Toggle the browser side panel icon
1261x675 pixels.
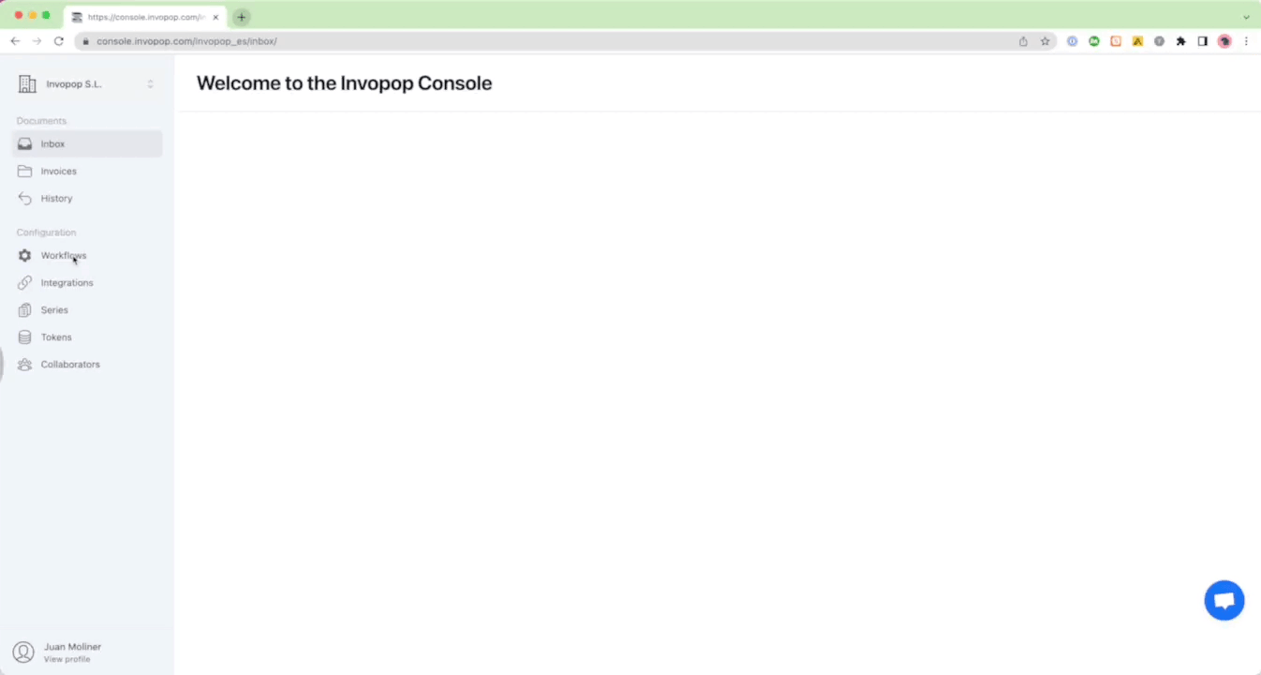click(x=1203, y=41)
